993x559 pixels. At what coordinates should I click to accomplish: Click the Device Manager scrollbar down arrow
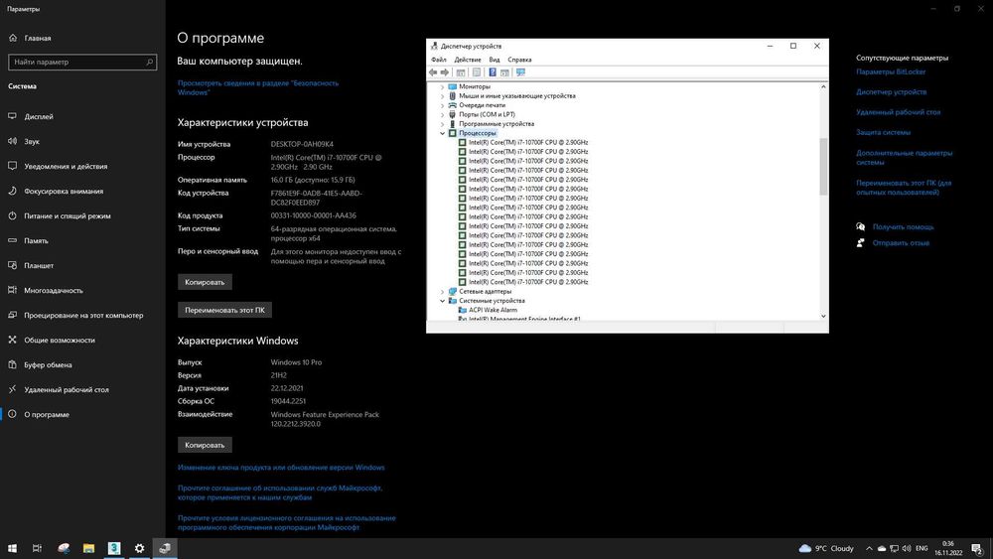[x=823, y=316]
